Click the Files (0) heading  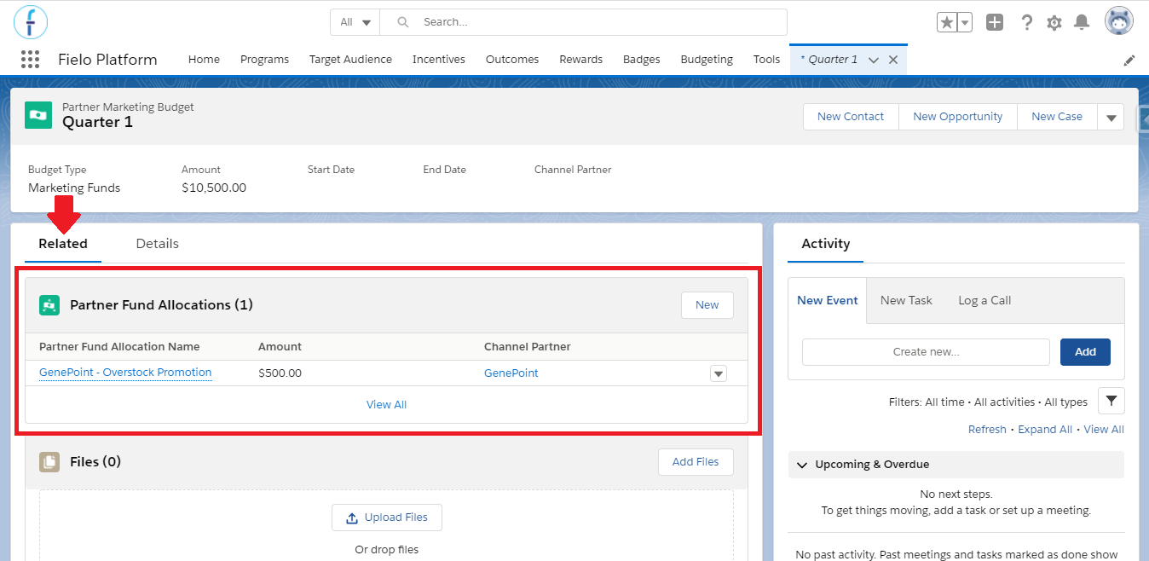(x=95, y=461)
